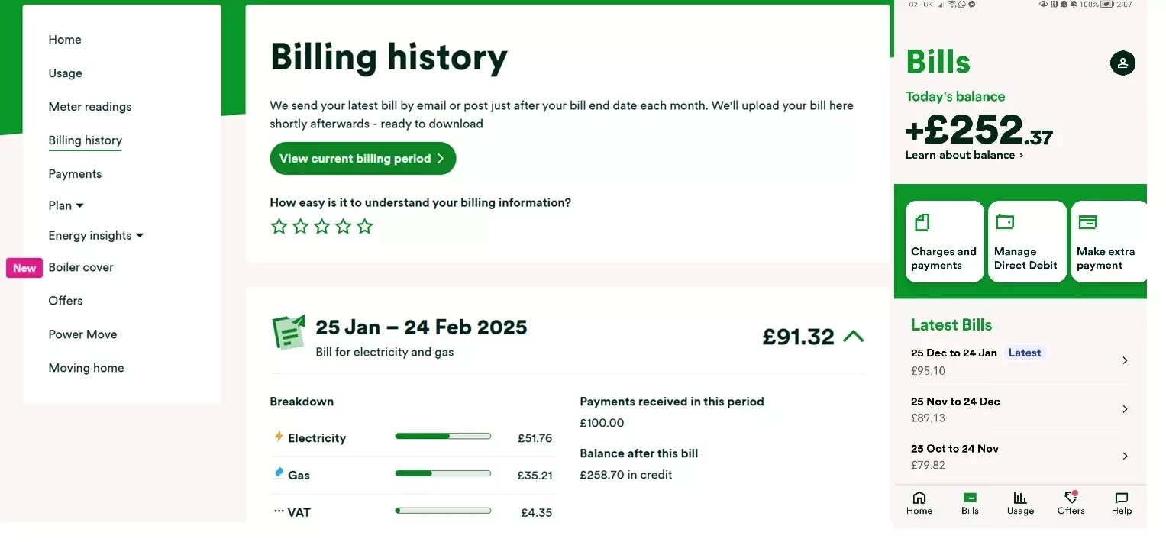Expand the Plan dropdown in sidebar
This screenshot has height=542, width=1166.
point(80,206)
